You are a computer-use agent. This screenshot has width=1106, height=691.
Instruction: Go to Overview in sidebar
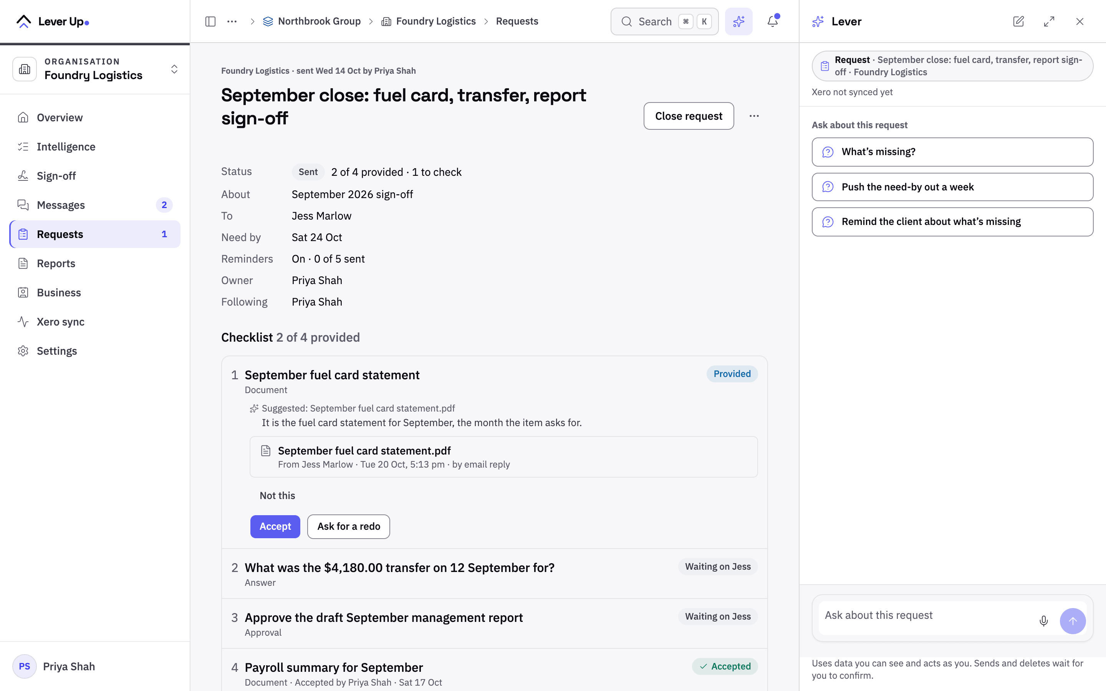coord(95,117)
